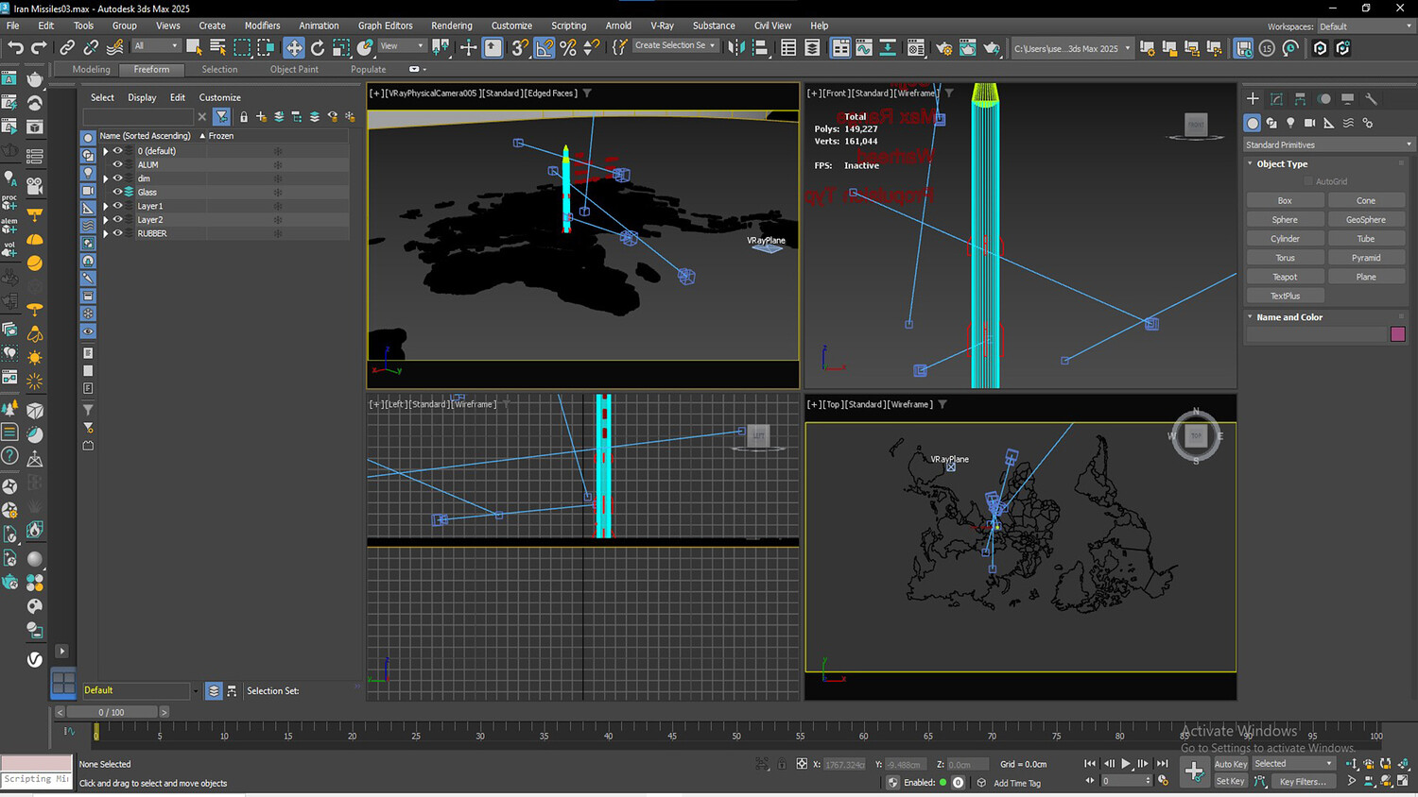Screen dimensions: 1418x797
Task: Open the Modify panel tab icon
Action: 1276,98
